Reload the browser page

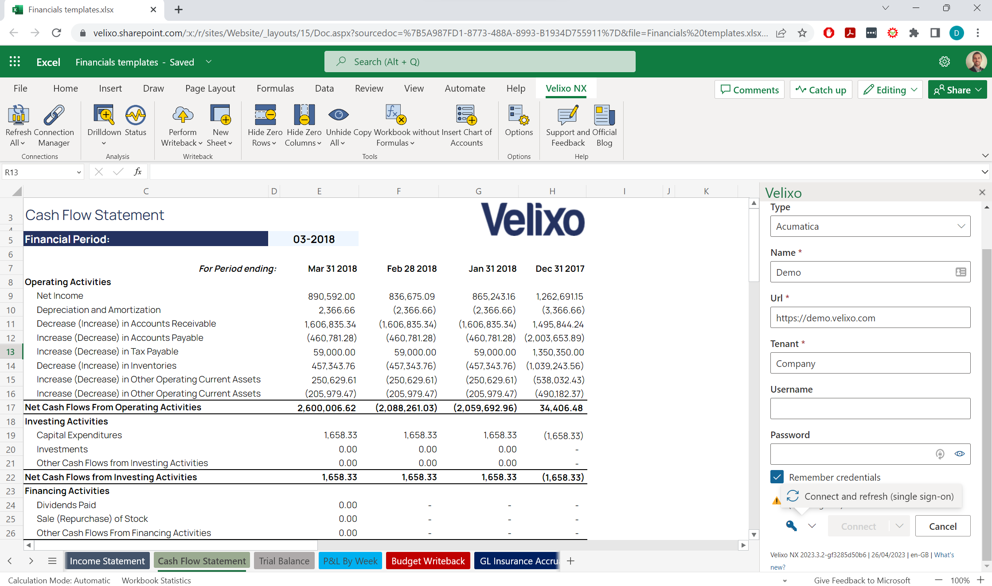pos(56,33)
